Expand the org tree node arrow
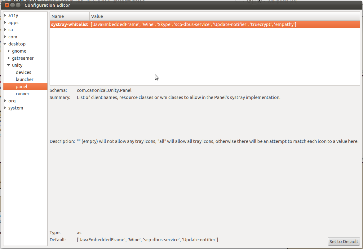The image size is (363, 249). (5, 101)
